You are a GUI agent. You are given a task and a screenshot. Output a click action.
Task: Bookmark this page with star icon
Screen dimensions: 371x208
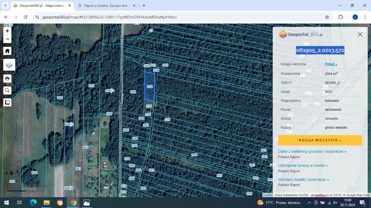coord(327,17)
